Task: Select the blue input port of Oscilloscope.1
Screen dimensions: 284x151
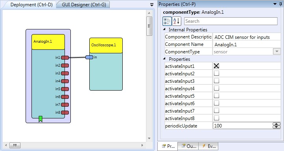Action: (x=89, y=57)
